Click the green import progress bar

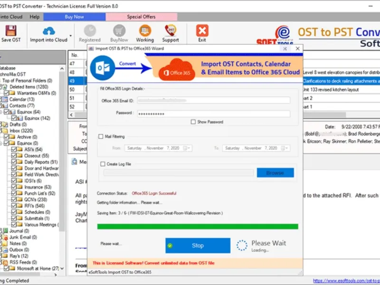coord(198,227)
